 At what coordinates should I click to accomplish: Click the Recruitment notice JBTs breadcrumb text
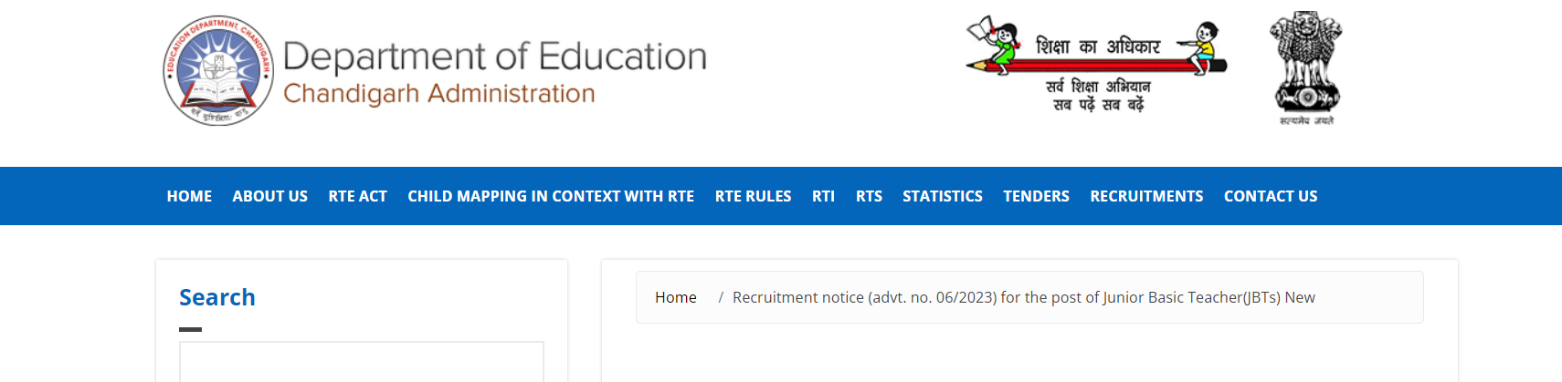(x=1023, y=297)
